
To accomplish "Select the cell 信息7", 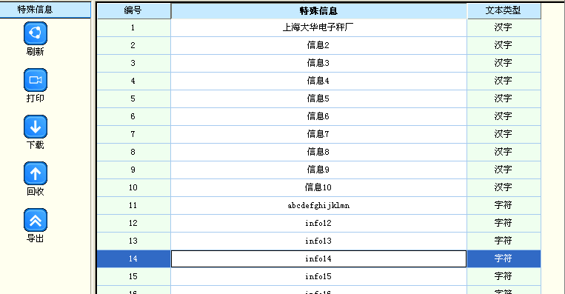I will coord(318,134).
